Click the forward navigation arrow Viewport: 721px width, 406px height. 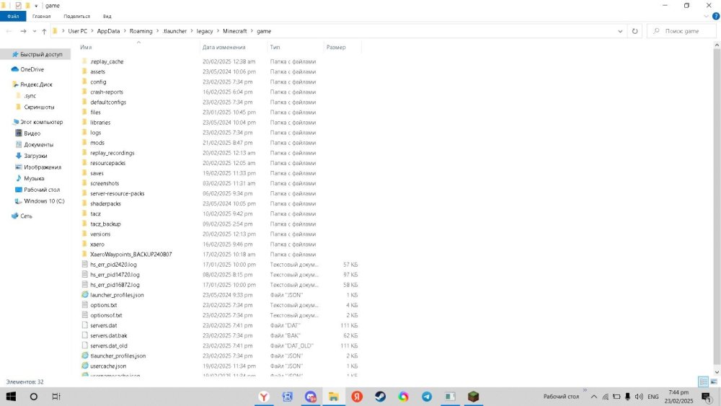coord(23,31)
